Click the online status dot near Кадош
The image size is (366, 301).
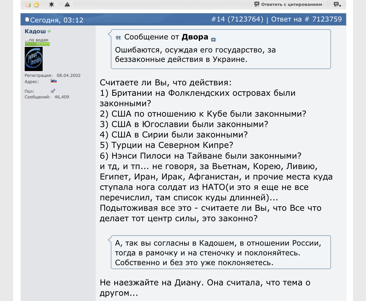(49, 31)
